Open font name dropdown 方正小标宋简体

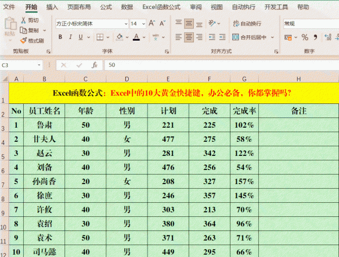[x=126, y=24]
